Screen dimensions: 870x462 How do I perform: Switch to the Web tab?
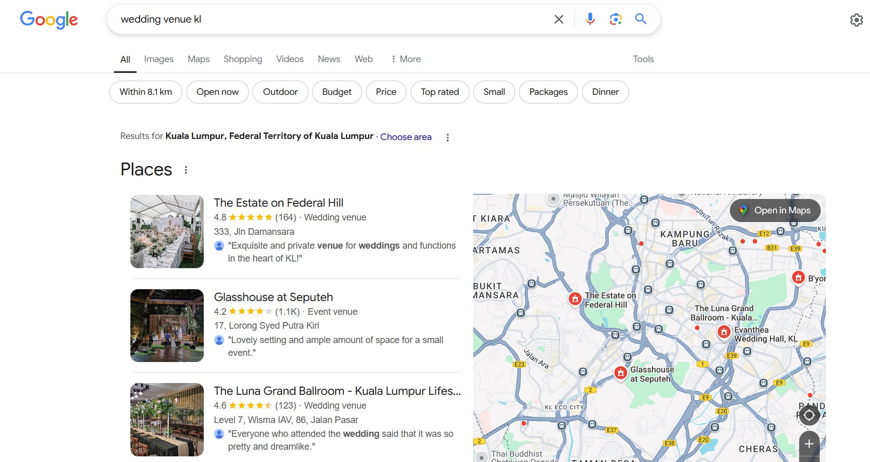[363, 59]
